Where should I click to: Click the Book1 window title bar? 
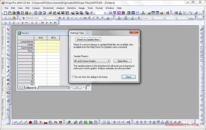pos(43,33)
